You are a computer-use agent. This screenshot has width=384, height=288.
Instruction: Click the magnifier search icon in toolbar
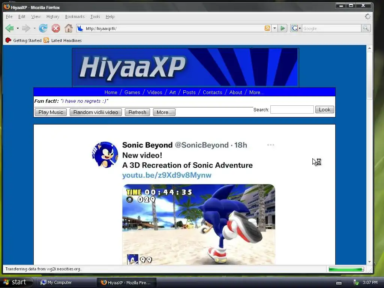pyautogui.click(x=366, y=28)
